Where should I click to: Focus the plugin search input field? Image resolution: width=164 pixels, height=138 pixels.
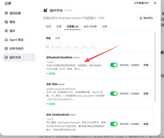click(72, 47)
